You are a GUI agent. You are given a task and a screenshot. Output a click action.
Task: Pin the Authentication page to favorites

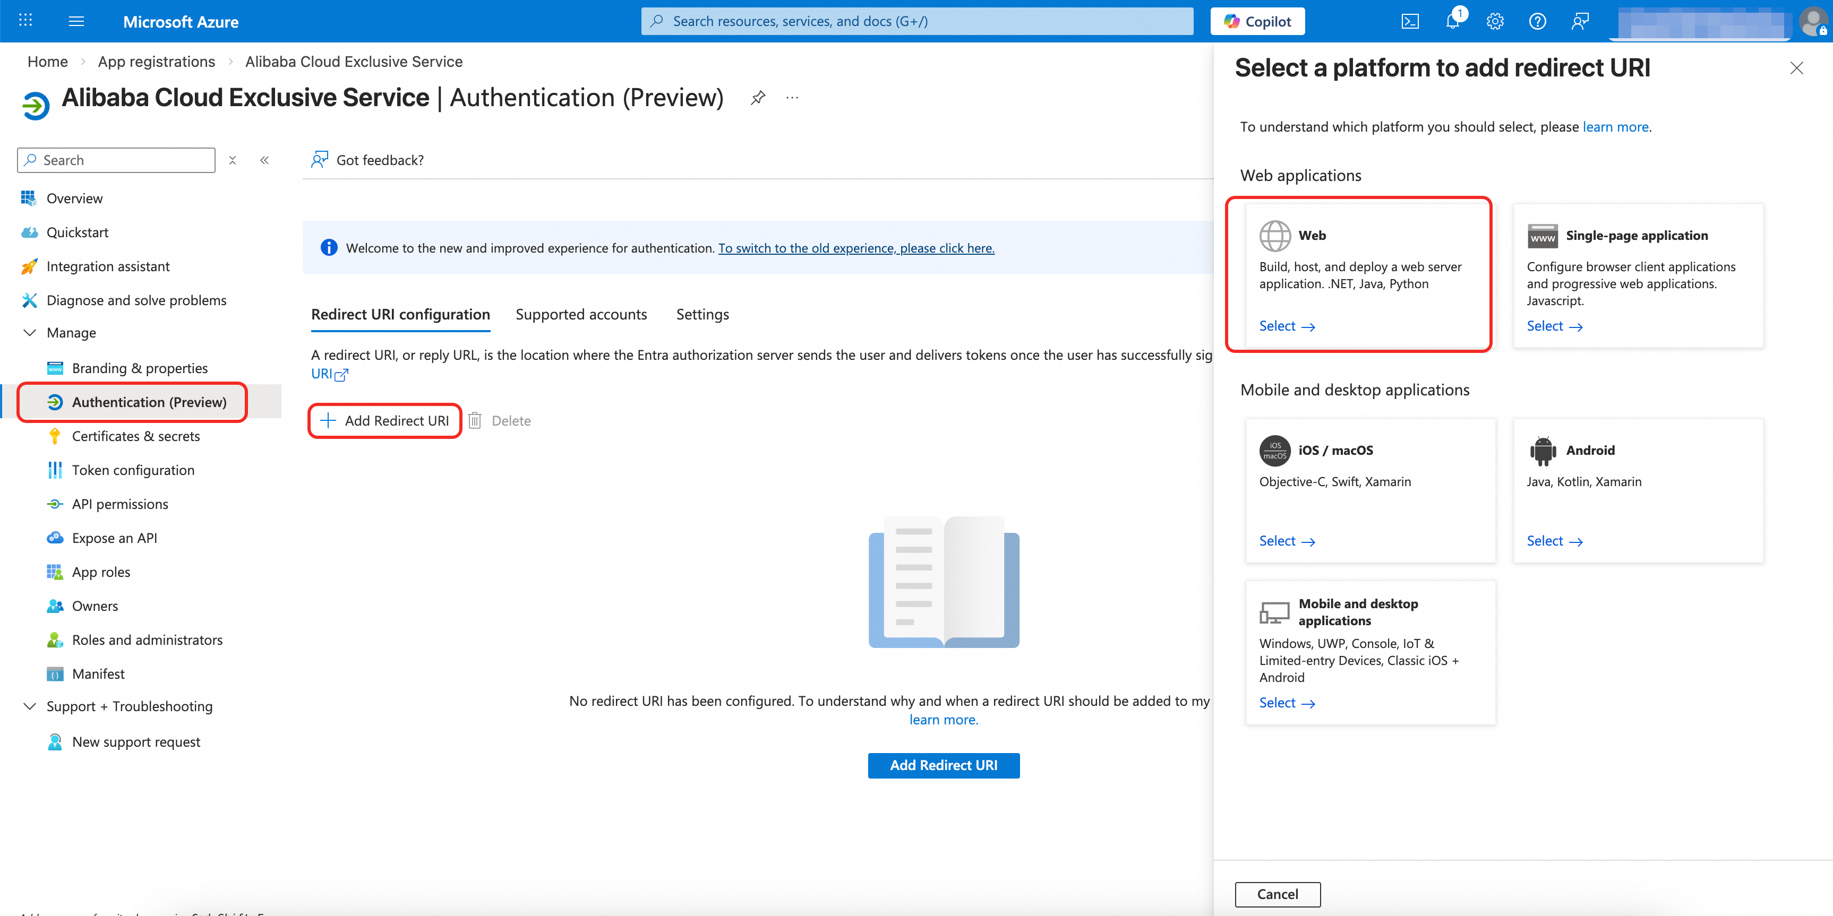click(758, 98)
